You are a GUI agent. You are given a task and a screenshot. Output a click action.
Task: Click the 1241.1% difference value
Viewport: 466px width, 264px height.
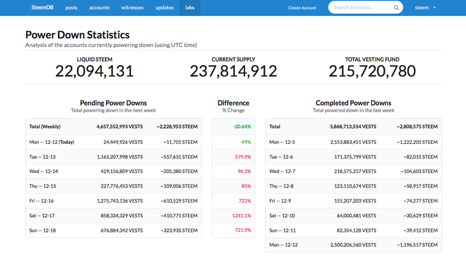pyautogui.click(x=241, y=215)
